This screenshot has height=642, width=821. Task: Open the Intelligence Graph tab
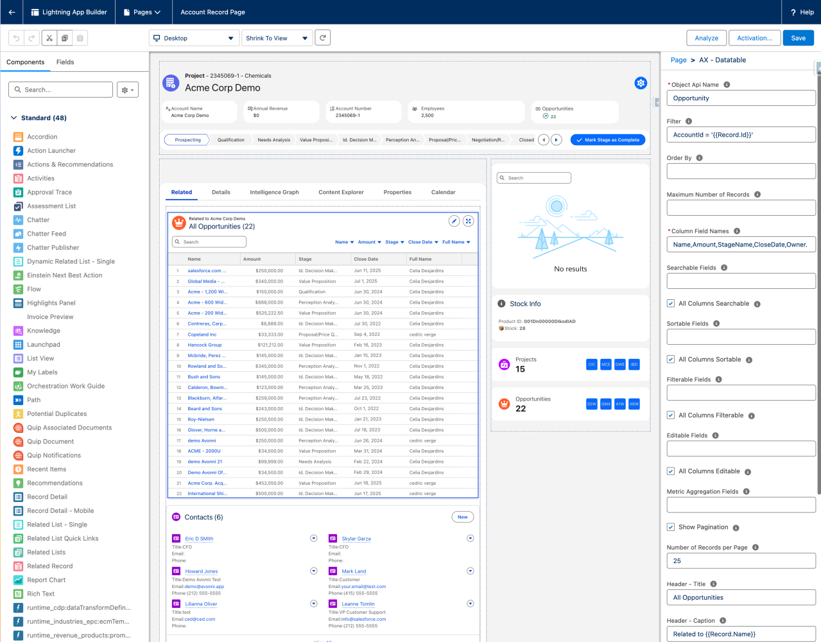tap(274, 192)
